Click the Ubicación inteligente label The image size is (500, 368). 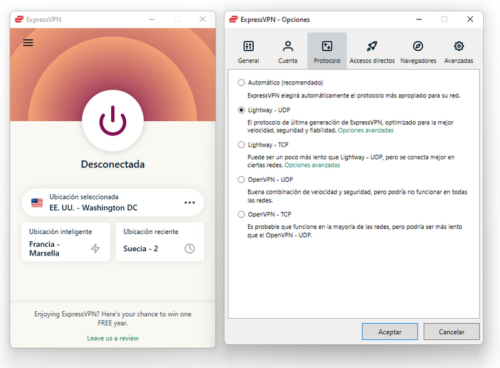pos(61,232)
